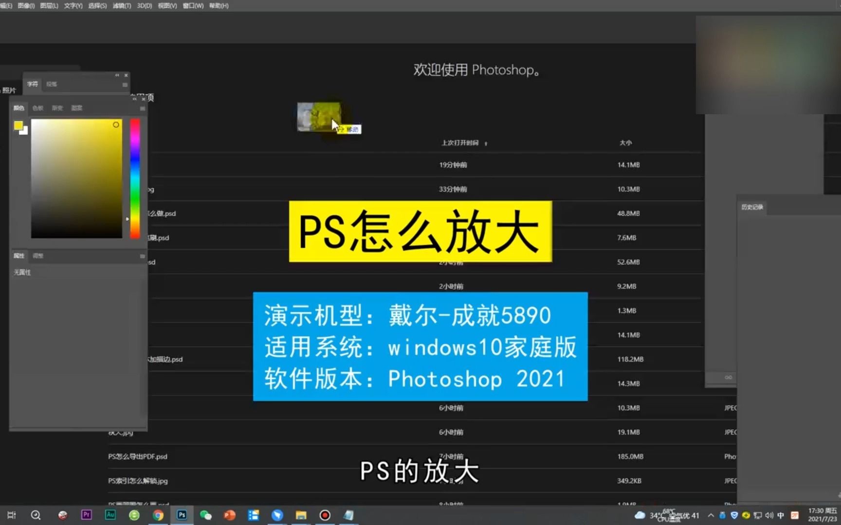Open the 历史记录 History panel tab
This screenshot has height=525, width=841.
point(752,207)
